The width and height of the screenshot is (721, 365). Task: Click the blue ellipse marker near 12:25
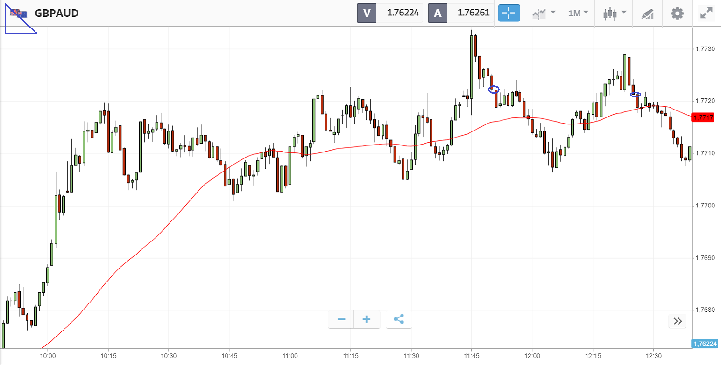point(635,95)
